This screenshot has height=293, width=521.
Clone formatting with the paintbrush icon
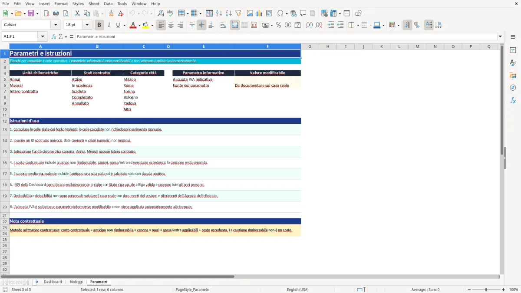(112, 13)
